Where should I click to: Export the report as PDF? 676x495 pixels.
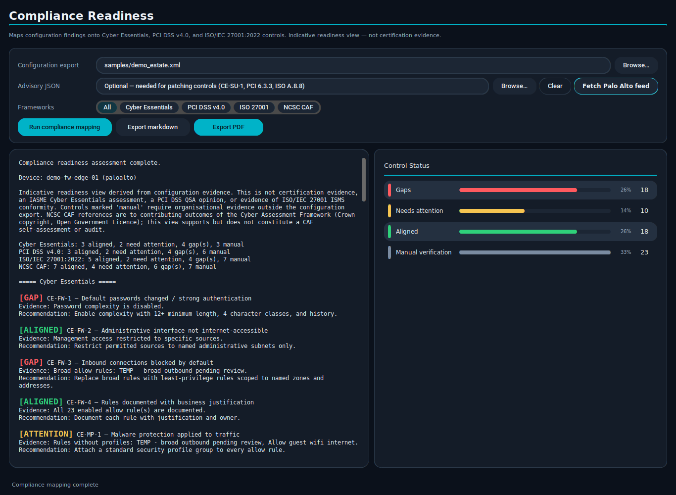click(228, 127)
